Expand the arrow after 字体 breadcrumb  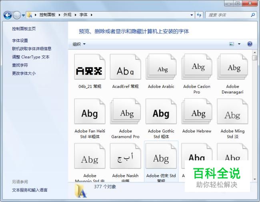click(92, 15)
